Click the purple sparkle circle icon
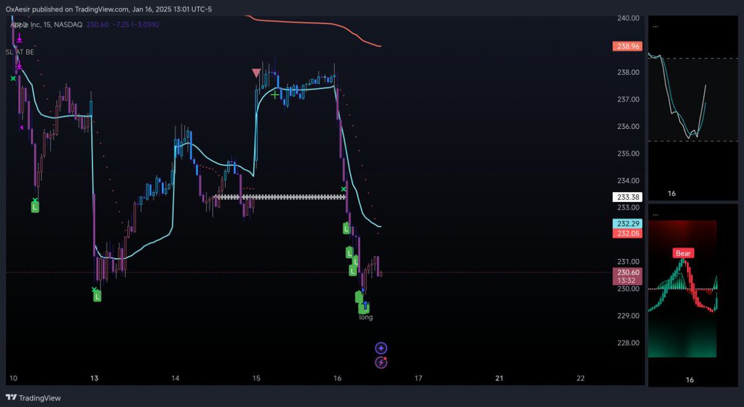Screen dimensions: 744x407 tap(381, 349)
